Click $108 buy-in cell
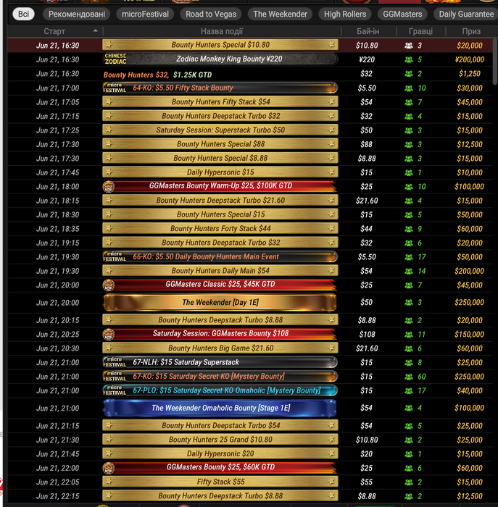498x507 pixels. click(x=367, y=335)
